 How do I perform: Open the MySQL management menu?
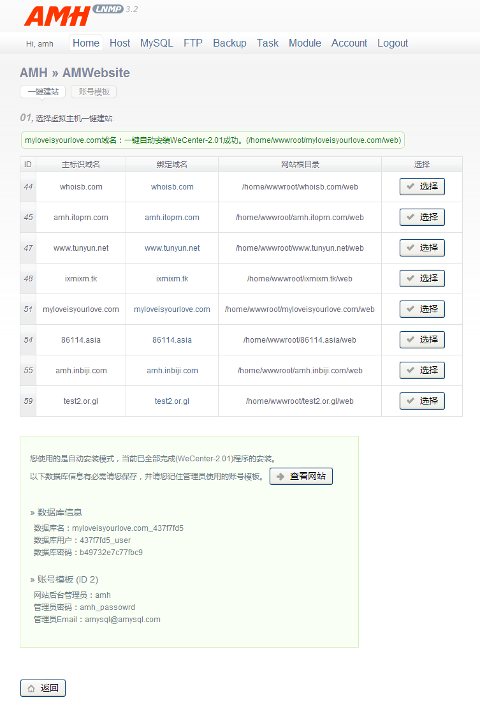(157, 43)
